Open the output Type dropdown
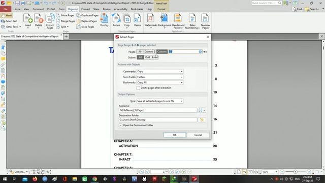 159,101
